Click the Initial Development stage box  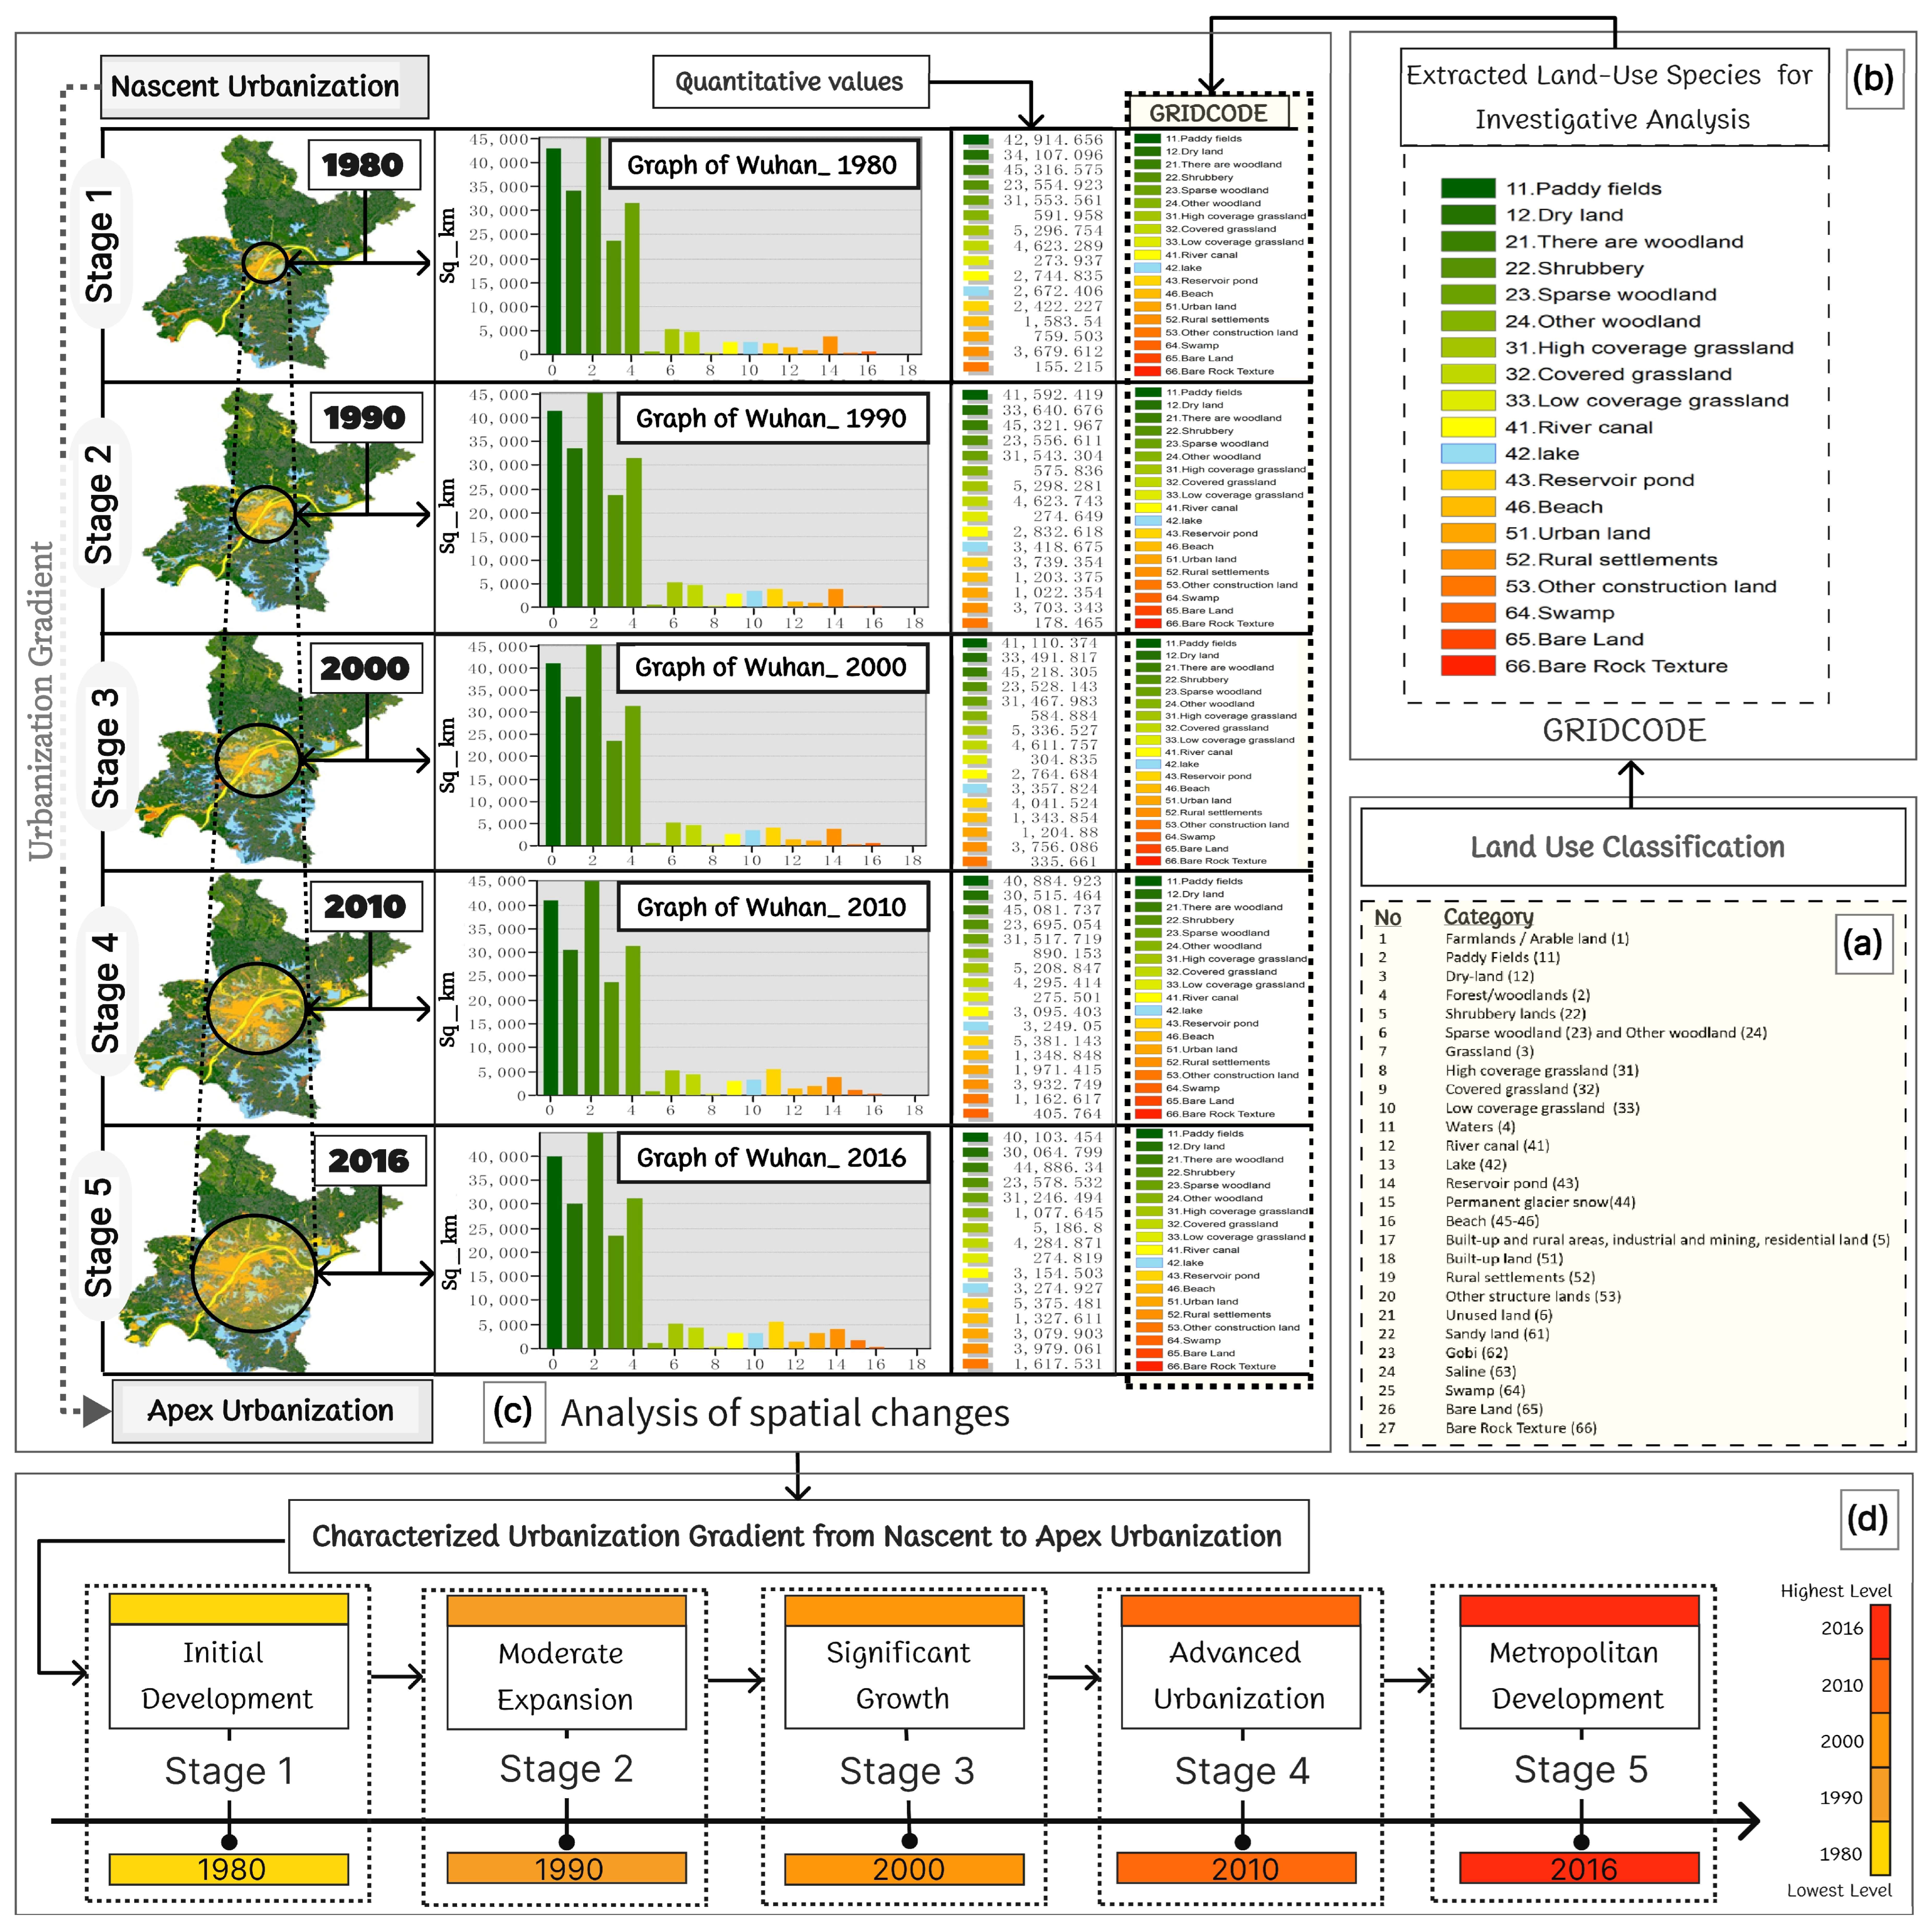coord(228,1675)
